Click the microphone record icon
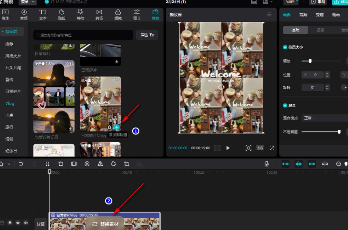The height and width of the screenshot is (230, 348). pos(267,164)
